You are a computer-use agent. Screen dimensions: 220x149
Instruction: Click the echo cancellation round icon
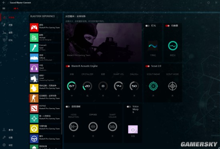[93, 127]
